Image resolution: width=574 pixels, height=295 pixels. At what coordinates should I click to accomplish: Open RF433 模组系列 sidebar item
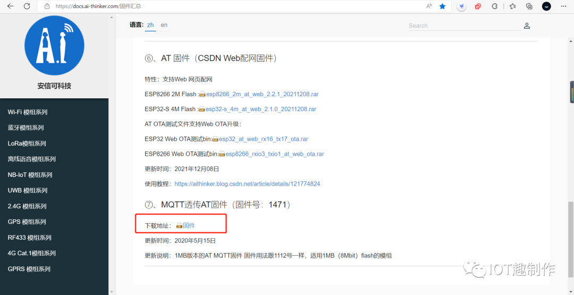pyautogui.click(x=30, y=238)
